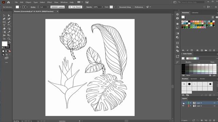Open Uniform width profile dropdown
Viewport: 218px width, 122px height.
coord(66,7)
